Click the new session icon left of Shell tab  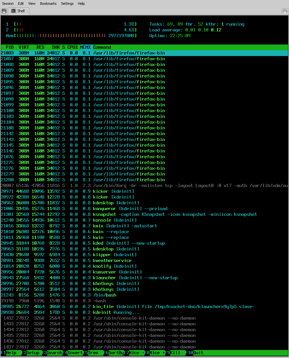pos(4,11)
